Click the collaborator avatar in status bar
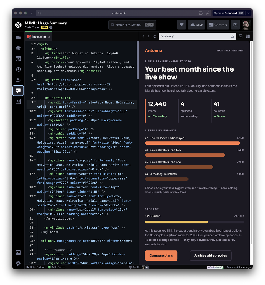Screen dimensions: 265x285 tap(144, 267)
